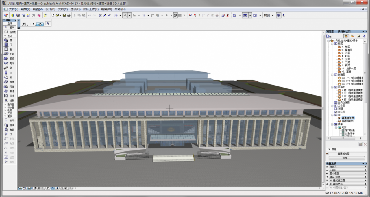
Task: Select the Arrow (箭头) selection tool
Action: (9, 27)
